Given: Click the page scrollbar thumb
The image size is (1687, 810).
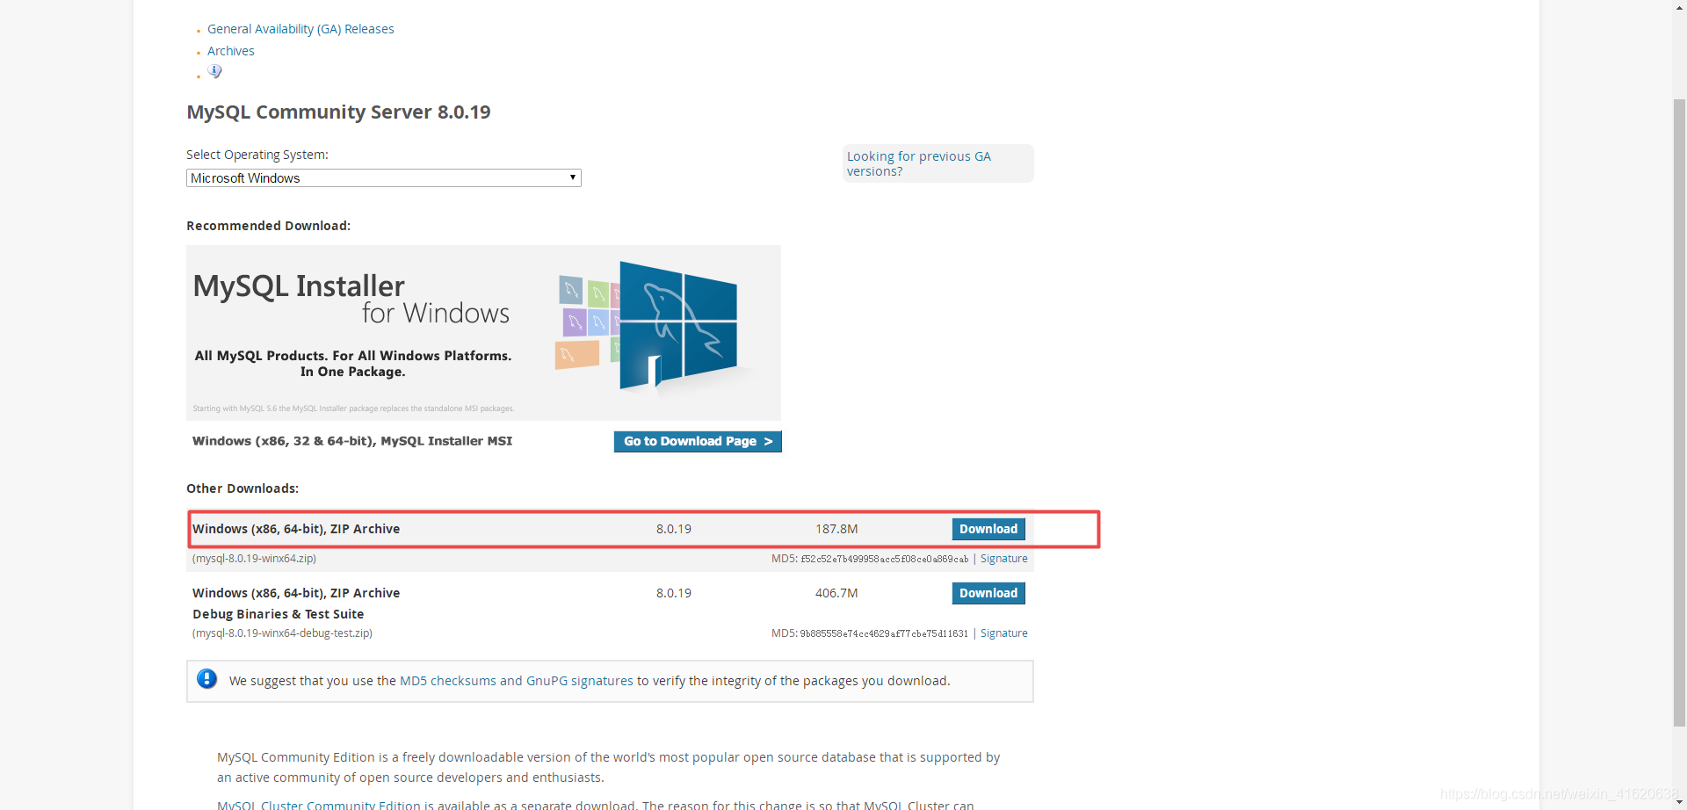Looking at the screenshot, I should [x=1679, y=413].
